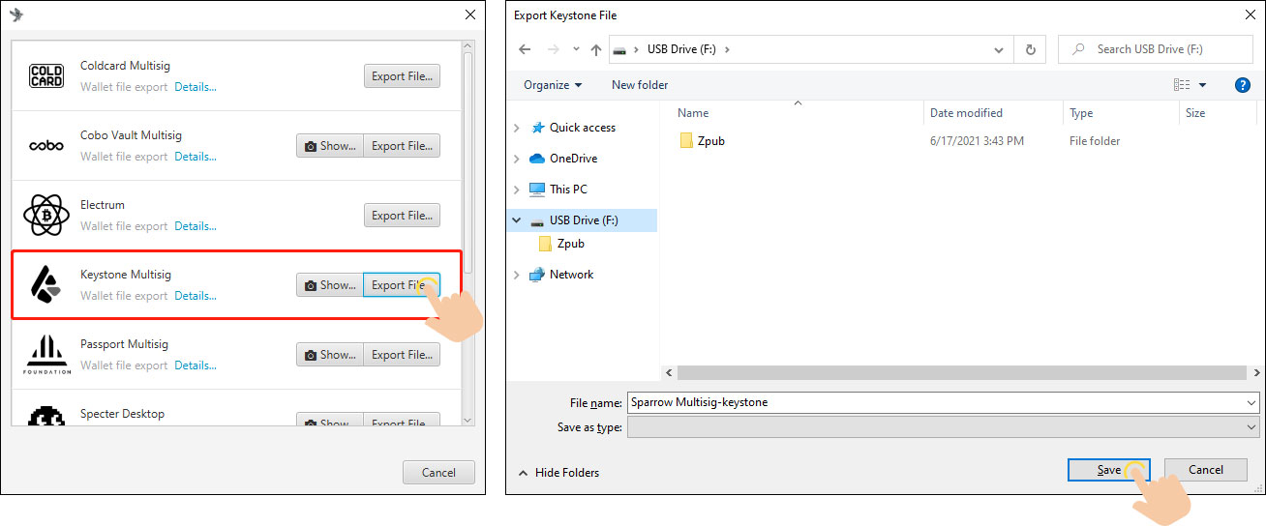Image resolution: width=1266 pixels, height=526 pixels.
Task: Click the 6/17/2021 3:43 PM date cell
Action: (977, 141)
